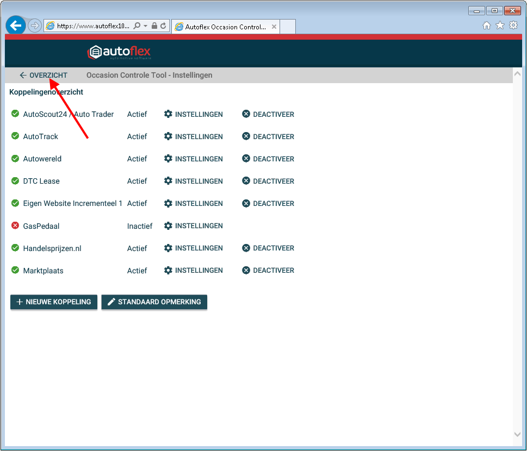527x451 pixels.
Task: Deactivate the DTC Lease koppeling
Action: point(268,181)
